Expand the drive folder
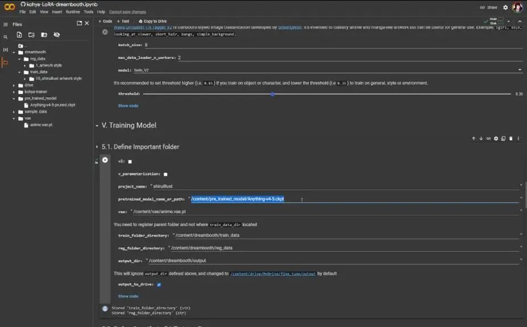This screenshot has width=527, height=327. coord(14,85)
